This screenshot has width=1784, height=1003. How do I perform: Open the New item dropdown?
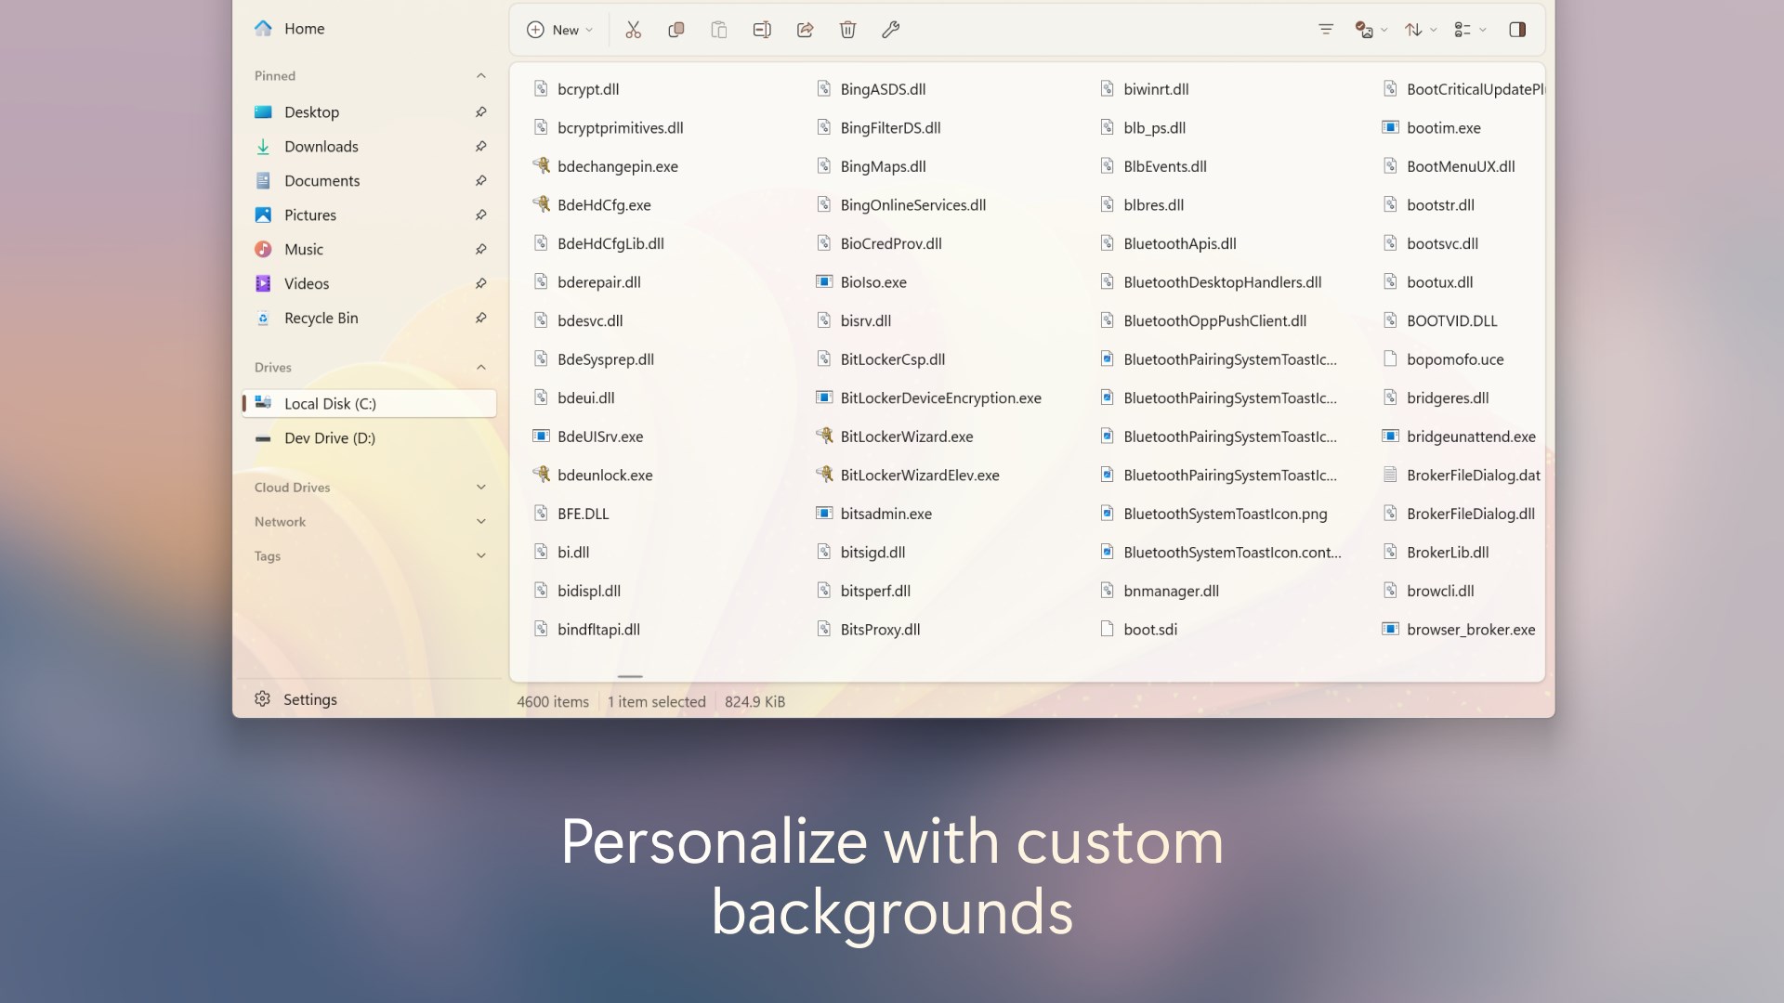click(x=558, y=29)
